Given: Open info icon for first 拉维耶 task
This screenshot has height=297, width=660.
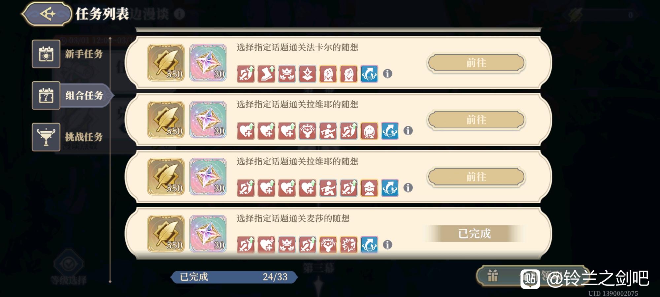Looking at the screenshot, I should [408, 131].
